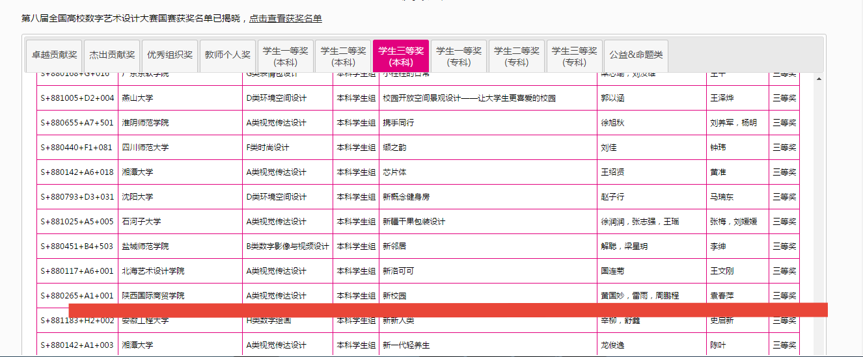Click the entry ID S+880142+A1+003
This screenshot has height=357, width=863.
coord(77,345)
